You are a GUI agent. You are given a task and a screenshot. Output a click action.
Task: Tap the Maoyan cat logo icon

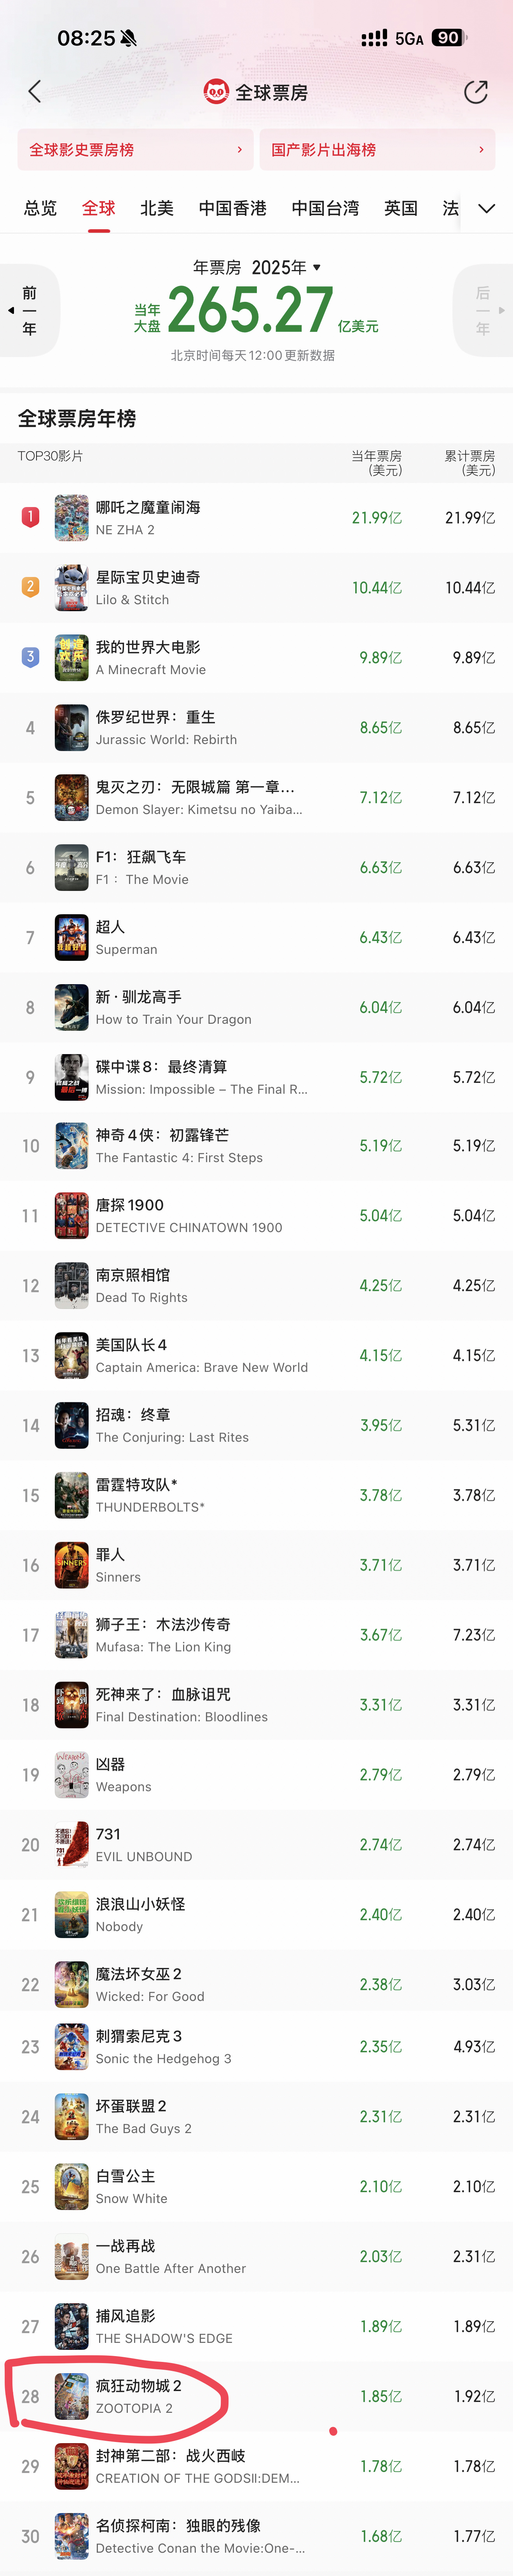click(216, 92)
